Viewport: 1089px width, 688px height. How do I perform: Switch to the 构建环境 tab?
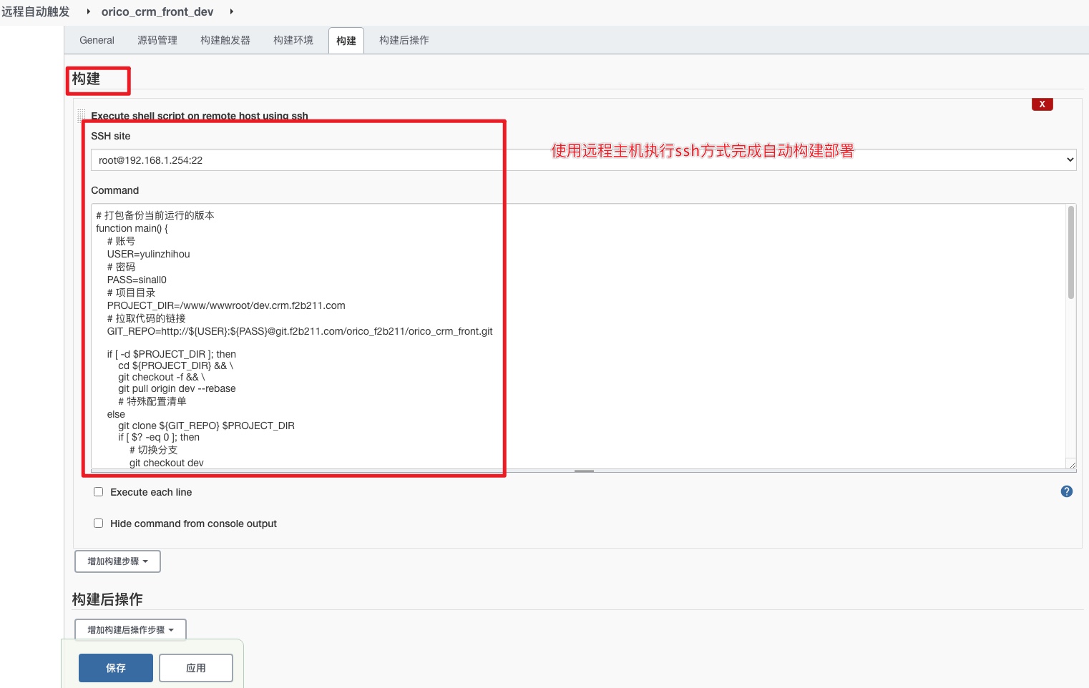pos(293,40)
